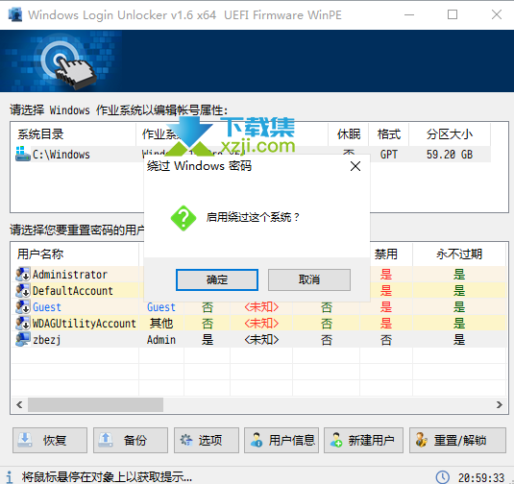
Task: Click the DefaultAccount user icon
Action: [x=23, y=291]
